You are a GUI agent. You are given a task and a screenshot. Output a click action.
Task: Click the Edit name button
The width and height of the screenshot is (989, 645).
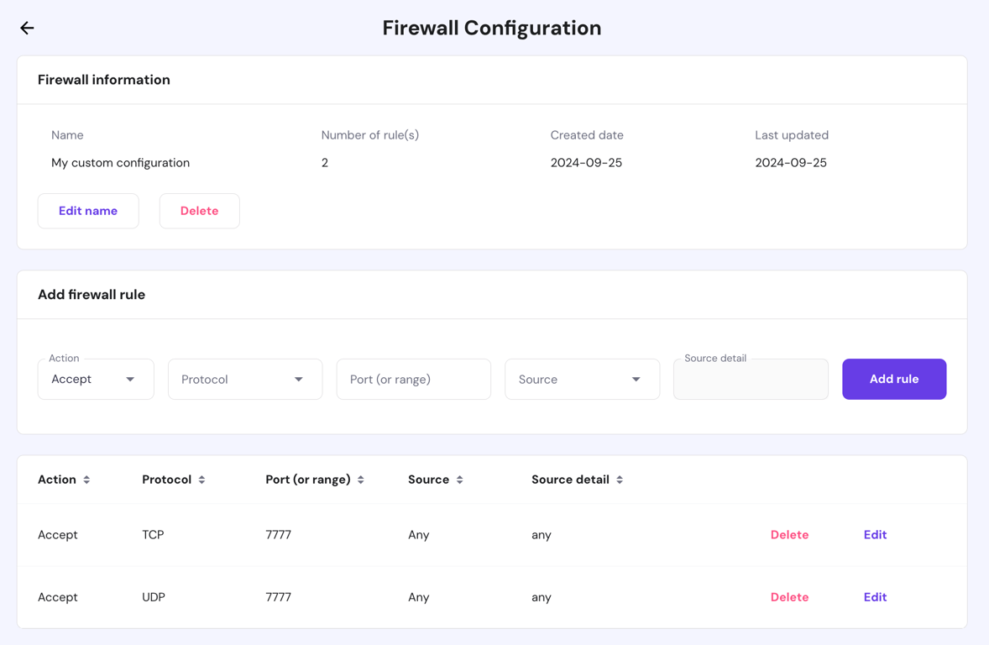87,211
